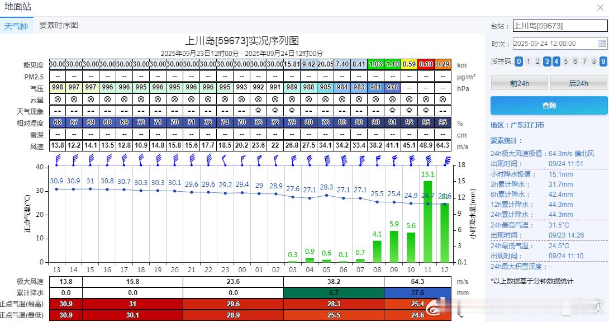Click the green 累计降水 cell 6.7
The width and height of the screenshot is (609, 322).
[x=334, y=292]
